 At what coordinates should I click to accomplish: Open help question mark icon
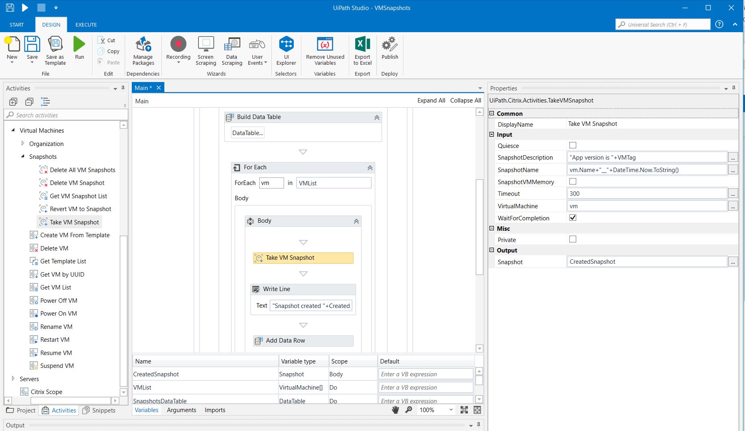(719, 24)
